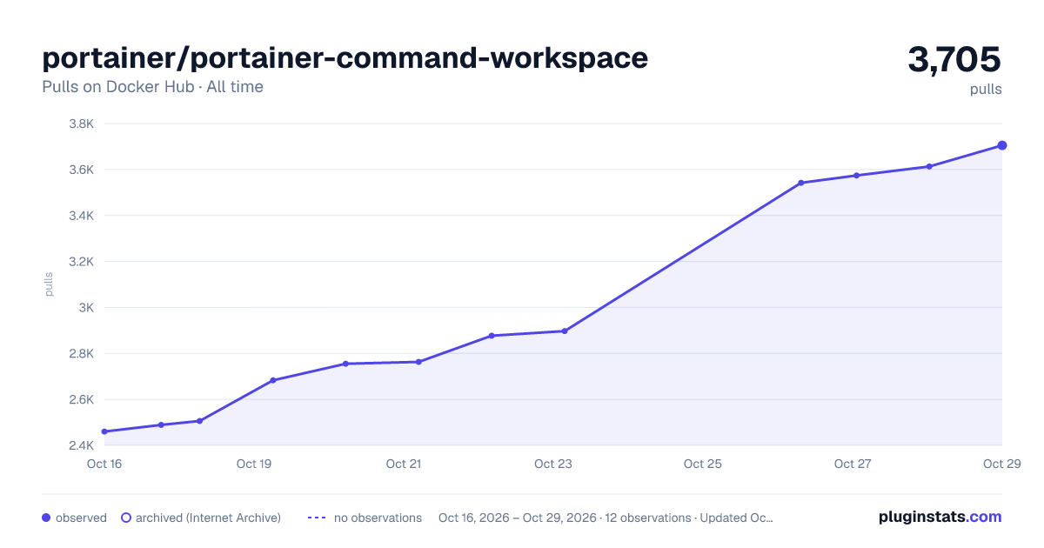The height and width of the screenshot is (548, 1044).
Task: Click the Oct 27 data point on line
Action: pyautogui.click(x=856, y=175)
